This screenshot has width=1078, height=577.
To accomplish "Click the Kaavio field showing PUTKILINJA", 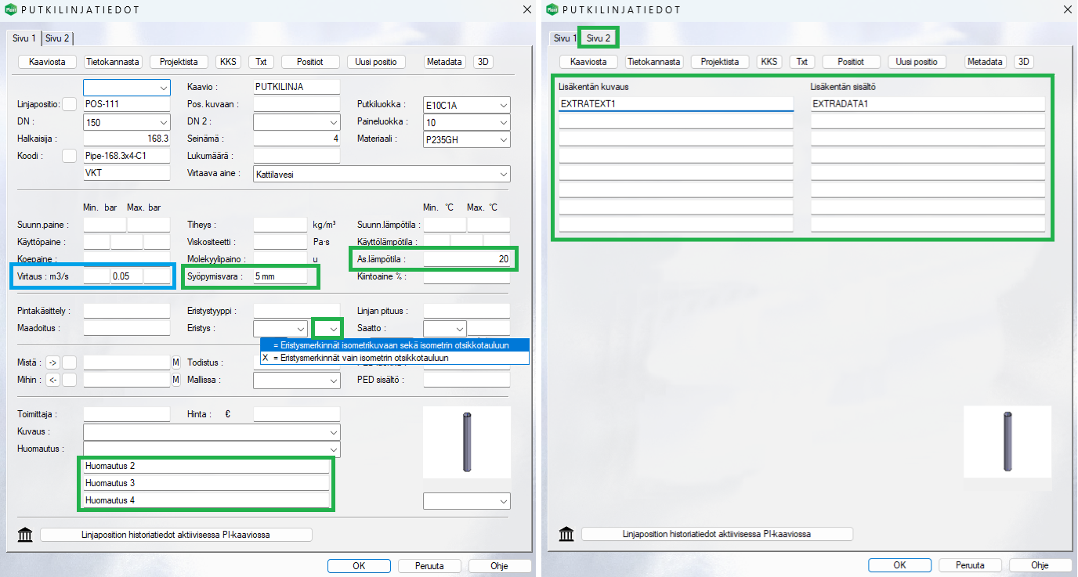I will click(x=297, y=87).
